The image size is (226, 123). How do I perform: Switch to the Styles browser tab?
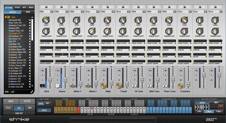coord(17,8)
